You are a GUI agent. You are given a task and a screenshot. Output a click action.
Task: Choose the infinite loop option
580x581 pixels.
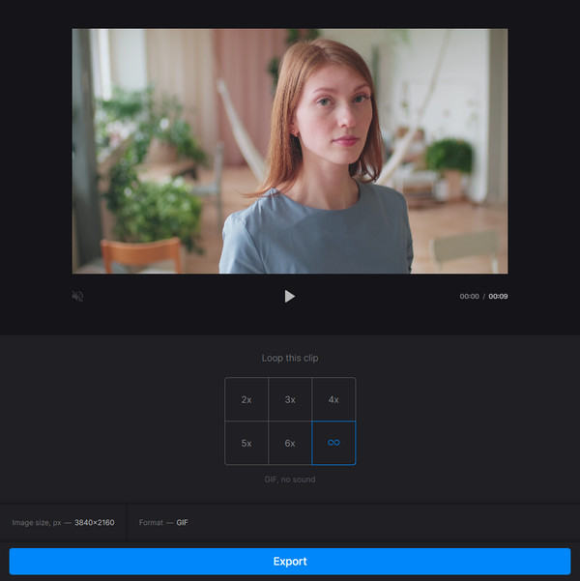(333, 443)
